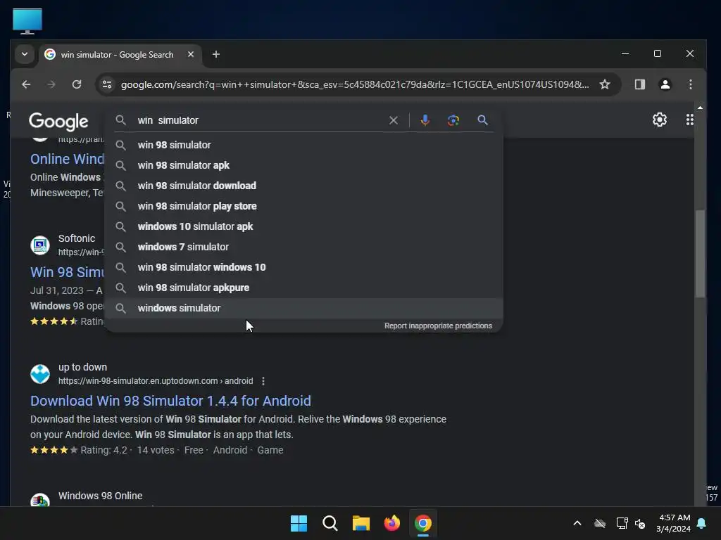
Task: Choose suggestion windows simulator
Action: coord(304,308)
